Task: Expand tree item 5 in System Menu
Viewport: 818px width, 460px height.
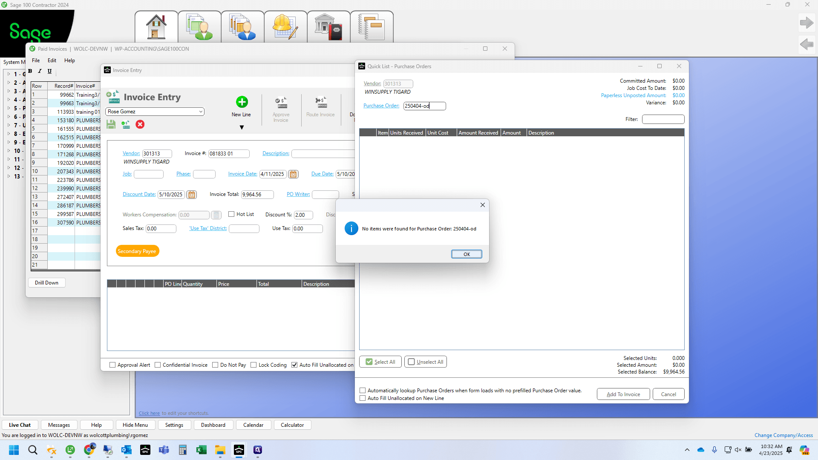Action: (x=9, y=108)
